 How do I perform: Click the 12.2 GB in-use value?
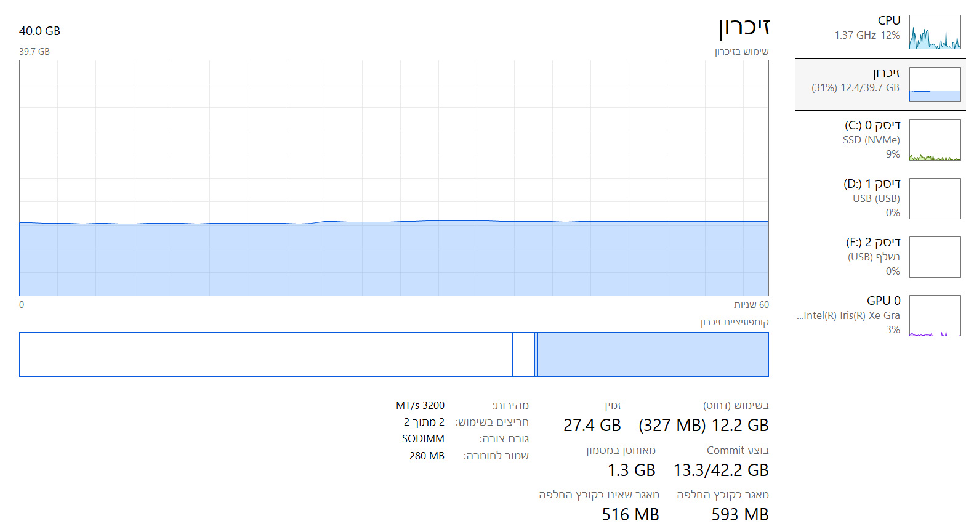pos(739,425)
